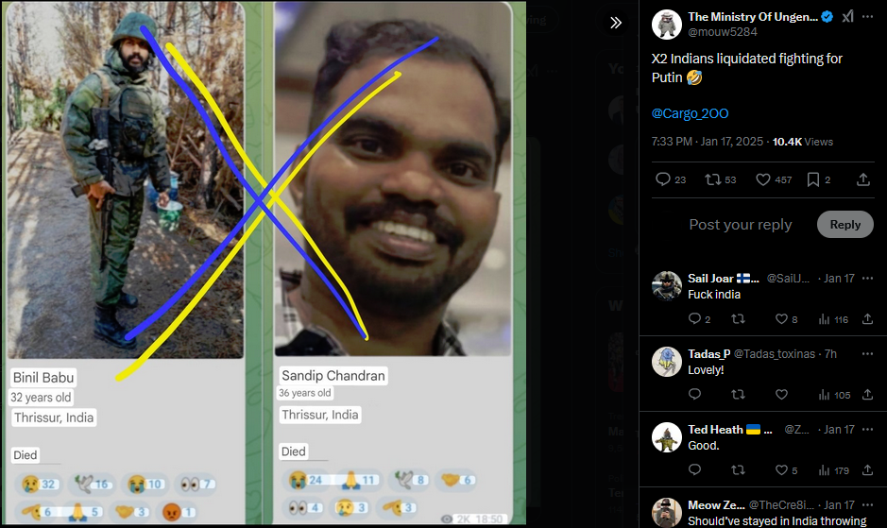Like Sail Joar's reply with 8 hearts
This screenshot has width=887, height=528.
[x=786, y=319]
